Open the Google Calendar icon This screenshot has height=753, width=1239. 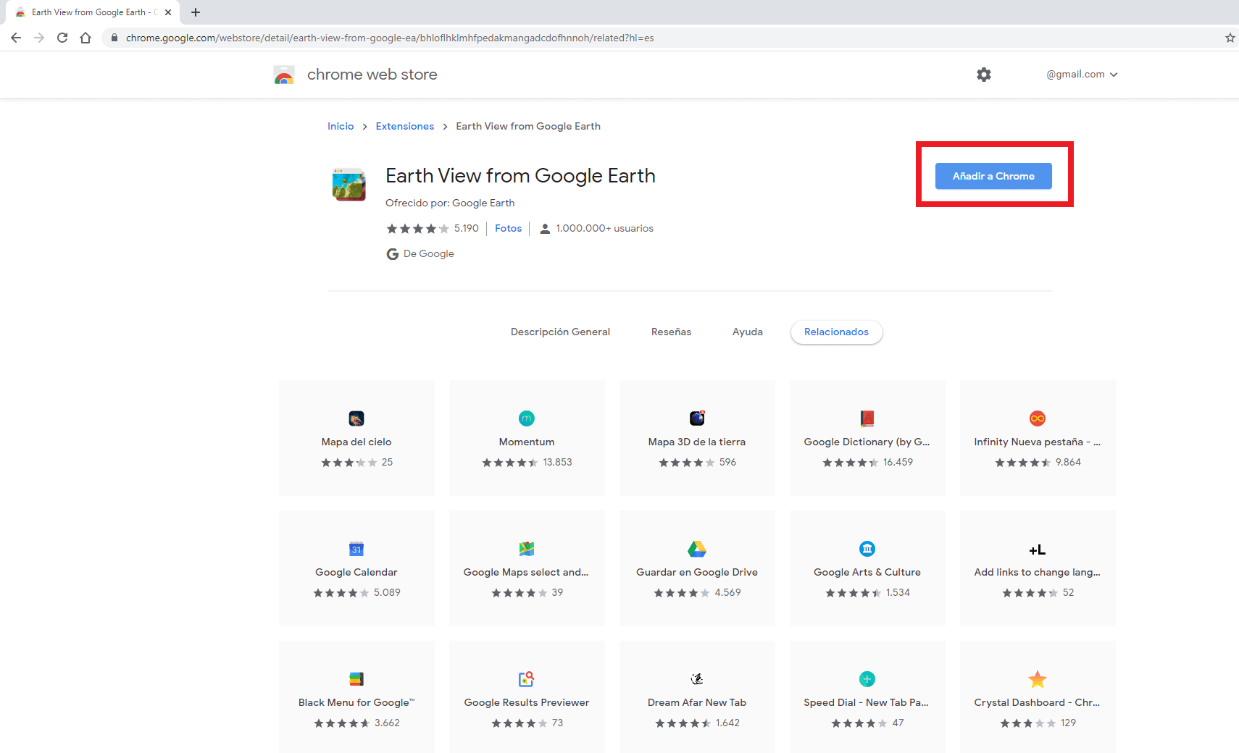point(356,549)
